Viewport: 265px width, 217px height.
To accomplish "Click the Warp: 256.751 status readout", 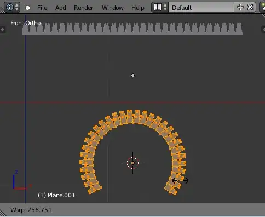I will pos(31,210).
